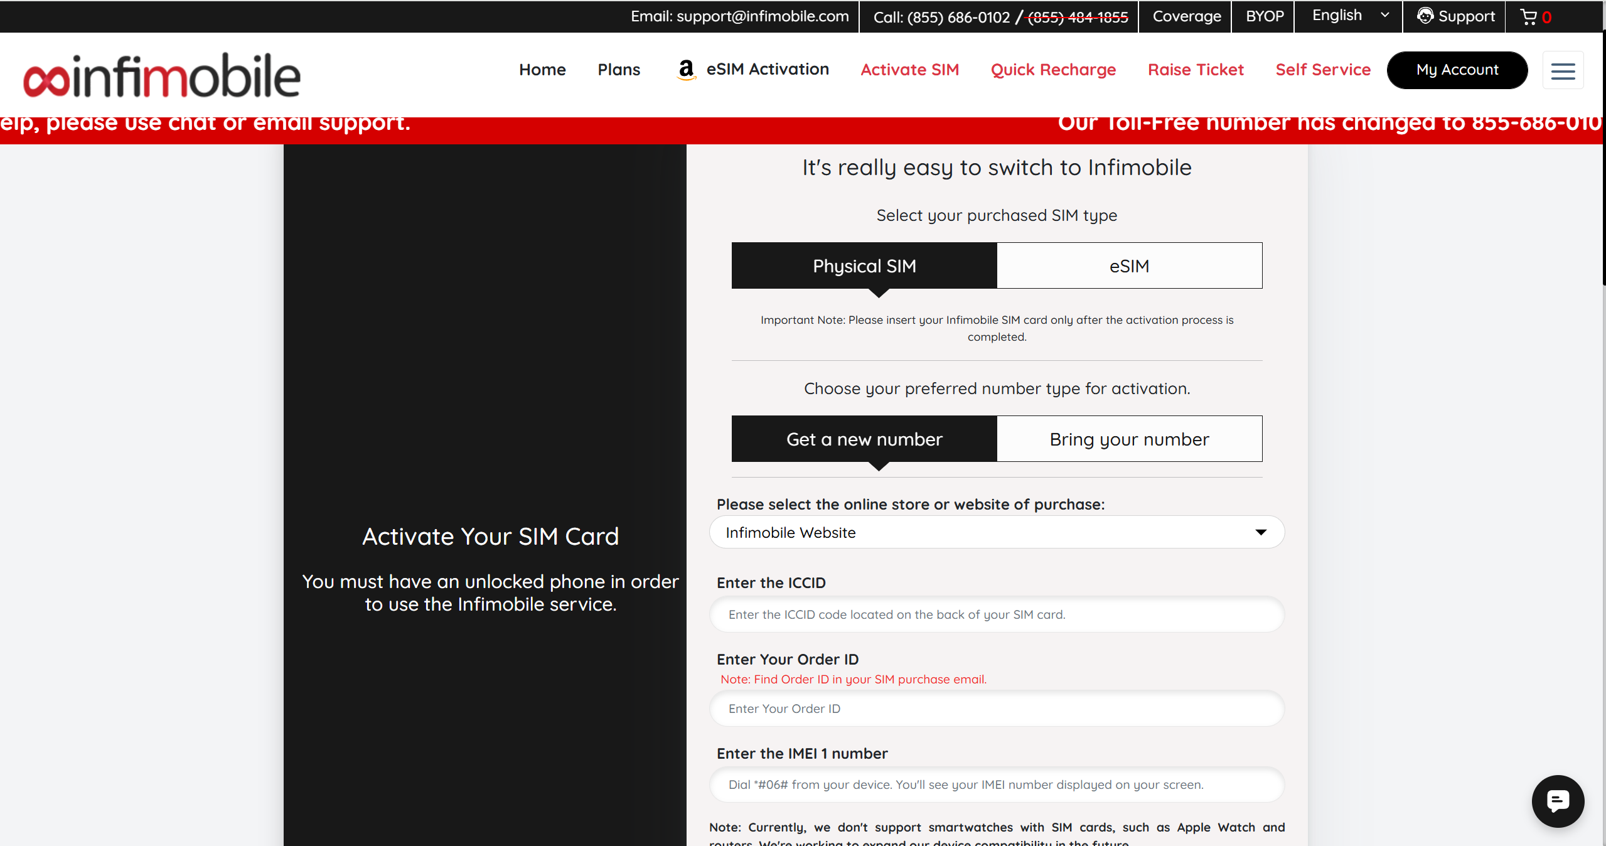Select the Physical SIM option
The width and height of the screenshot is (1606, 846).
click(864, 266)
